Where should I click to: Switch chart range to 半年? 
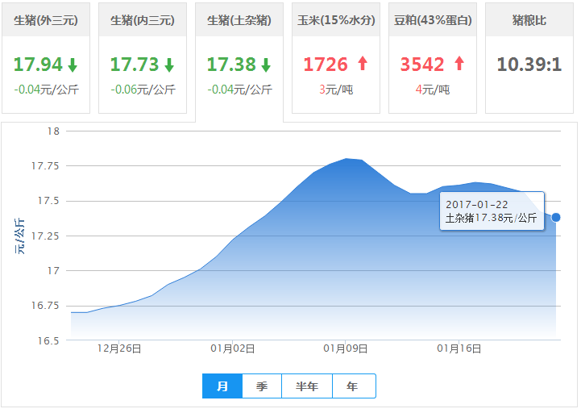point(307,386)
